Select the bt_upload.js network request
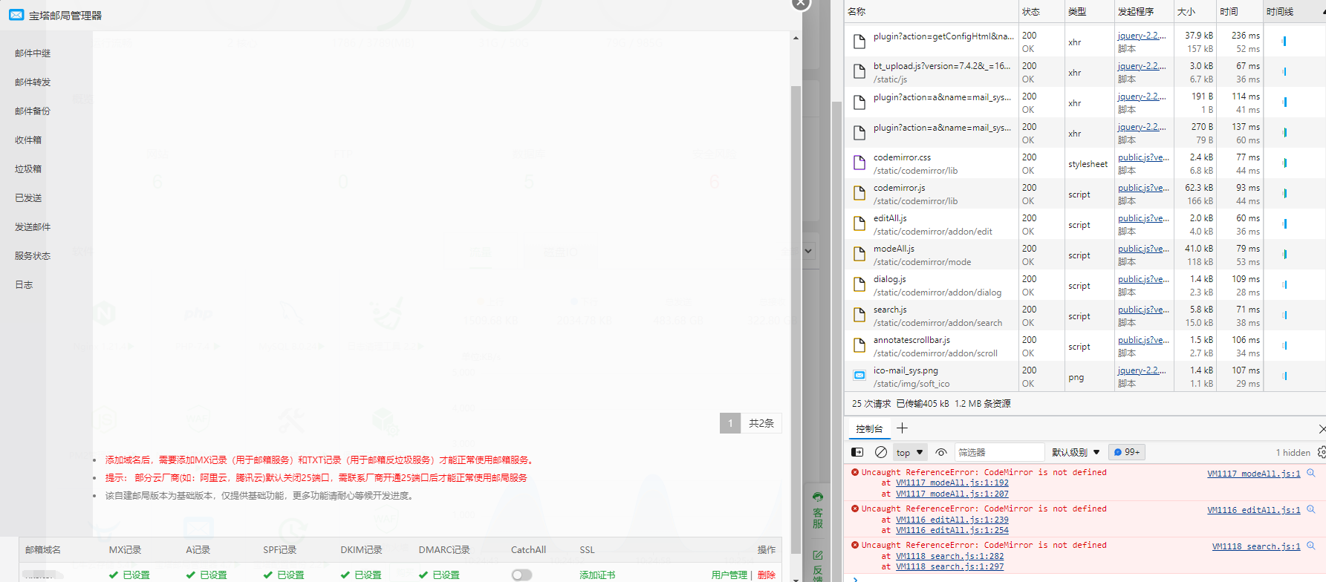The width and height of the screenshot is (1326, 582). tap(1085, 72)
